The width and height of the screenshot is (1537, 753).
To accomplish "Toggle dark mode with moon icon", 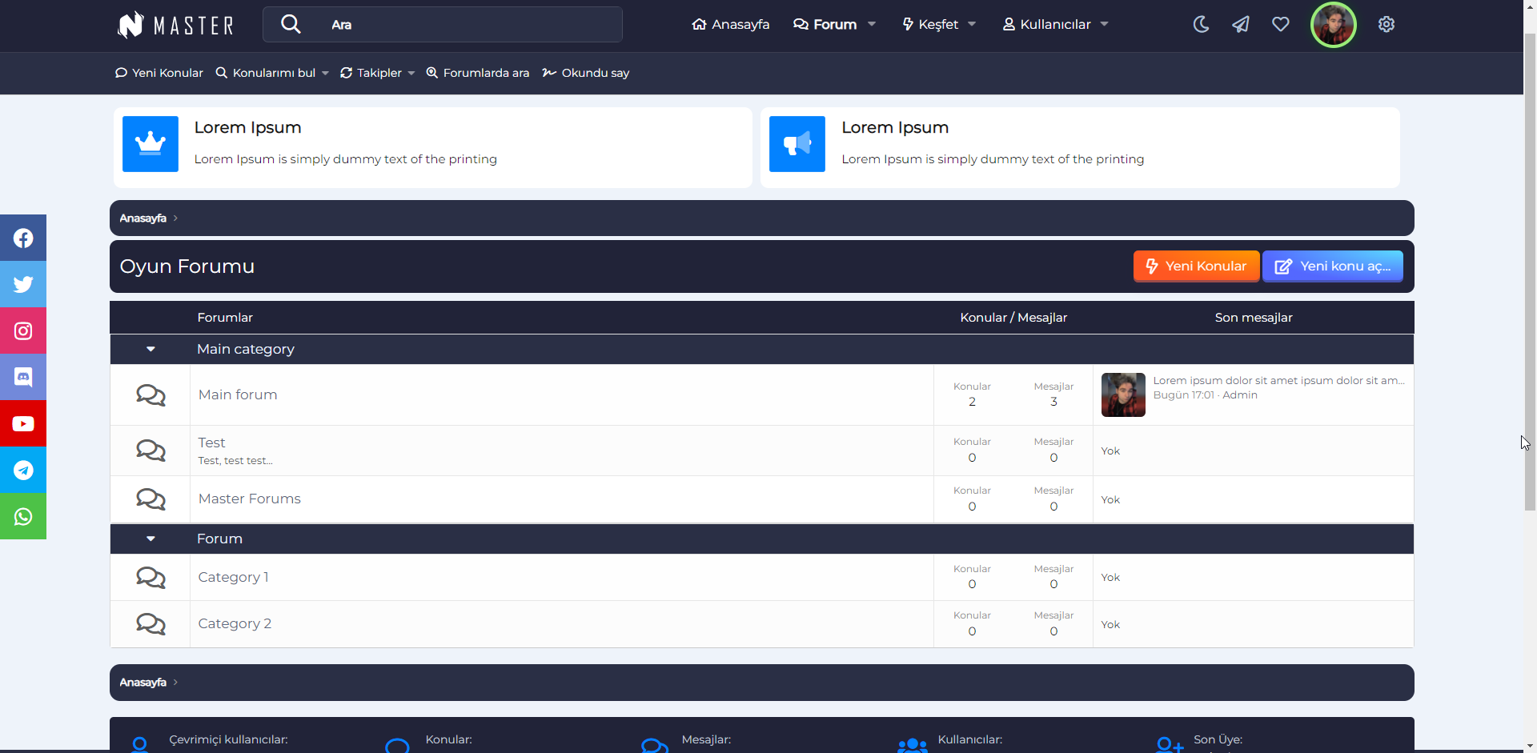I will (x=1201, y=25).
